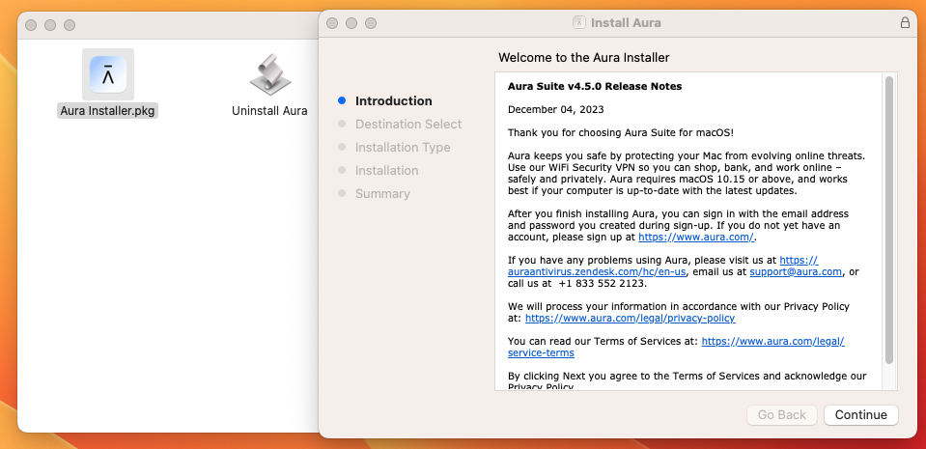Click the Aura Installer.pkg file name label

(x=107, y=110)
